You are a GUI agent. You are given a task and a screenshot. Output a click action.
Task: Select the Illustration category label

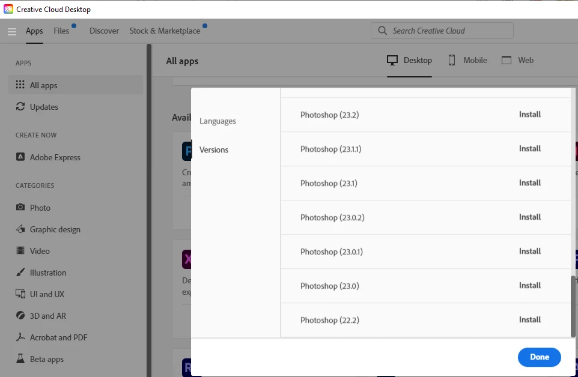click(x=48, y=273)
